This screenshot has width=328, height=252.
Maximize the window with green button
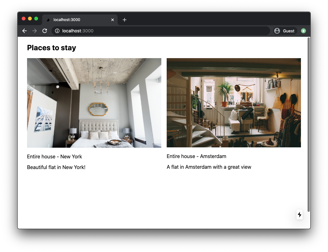click(x=36, y=19)
